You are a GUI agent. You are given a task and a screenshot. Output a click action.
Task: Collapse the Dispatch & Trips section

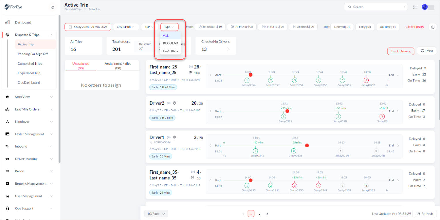(52, 35)
